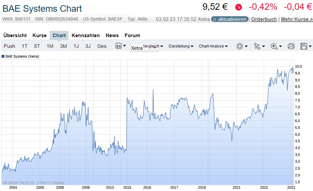Open the Forum tab
Screen dimensions: 313x191
pyautogui.click(x=132, y=35)
